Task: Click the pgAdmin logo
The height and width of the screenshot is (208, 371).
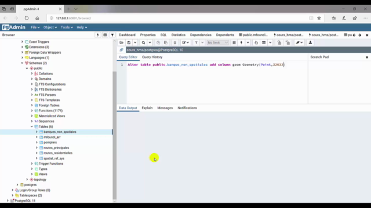Action: 14,27
